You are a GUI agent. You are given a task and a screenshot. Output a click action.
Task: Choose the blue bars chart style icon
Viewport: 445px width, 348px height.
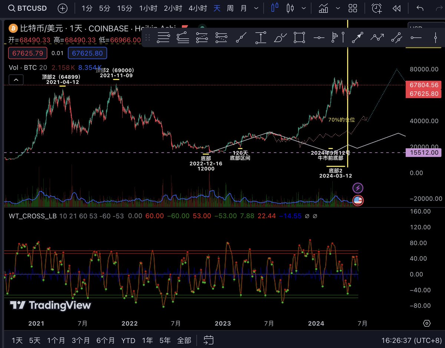coord(274,8)
